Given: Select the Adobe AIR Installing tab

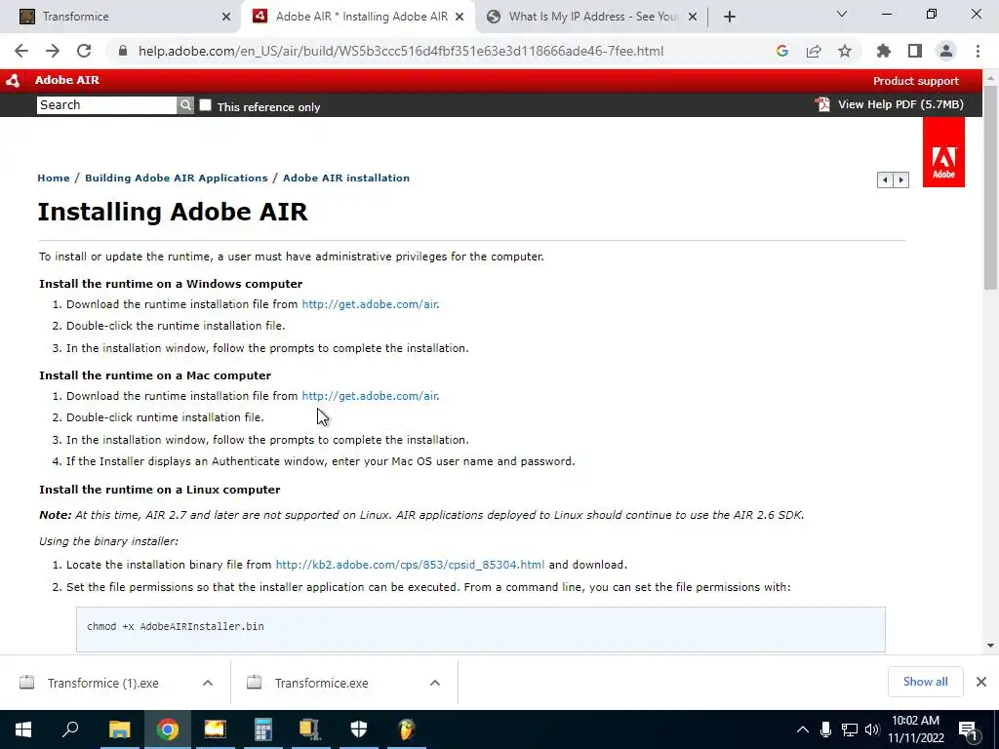Looking at the screenshot, I should [360, 17].
